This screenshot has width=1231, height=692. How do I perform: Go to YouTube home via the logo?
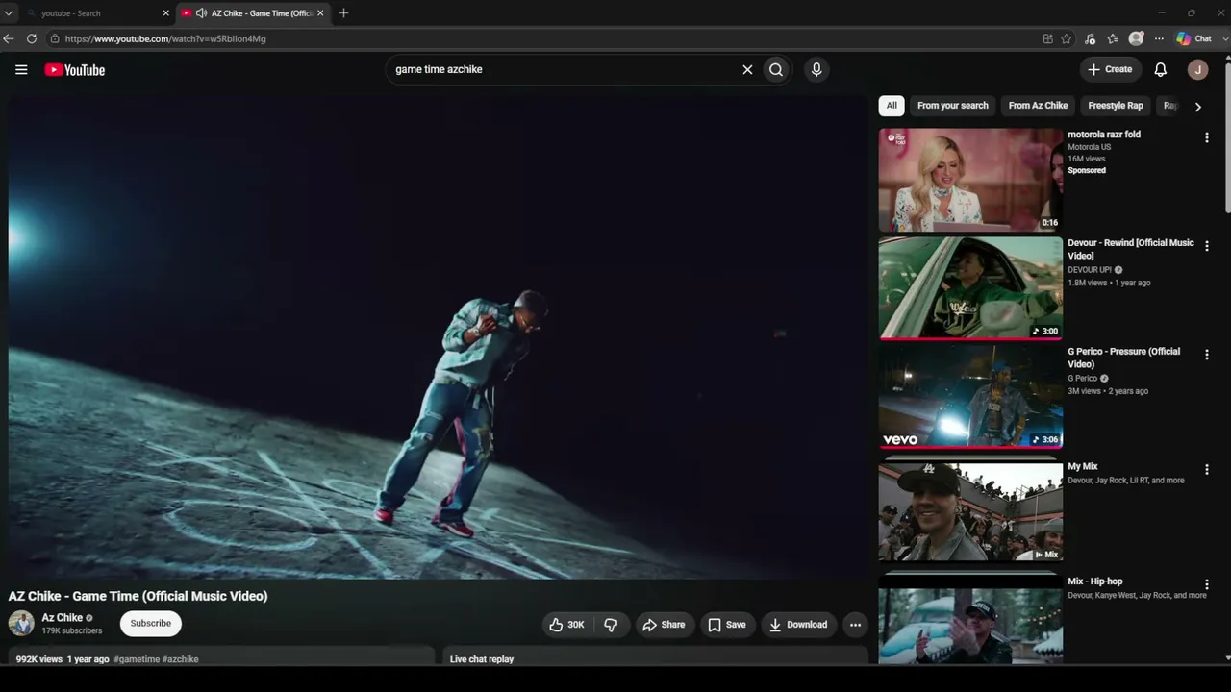(75, 69)
